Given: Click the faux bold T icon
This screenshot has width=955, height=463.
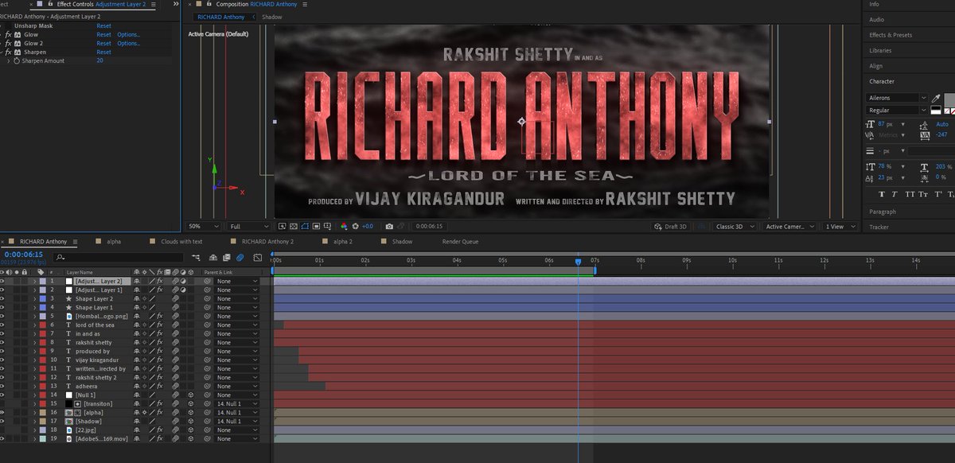Looking at the screenshot, I should tap(882, 194).
